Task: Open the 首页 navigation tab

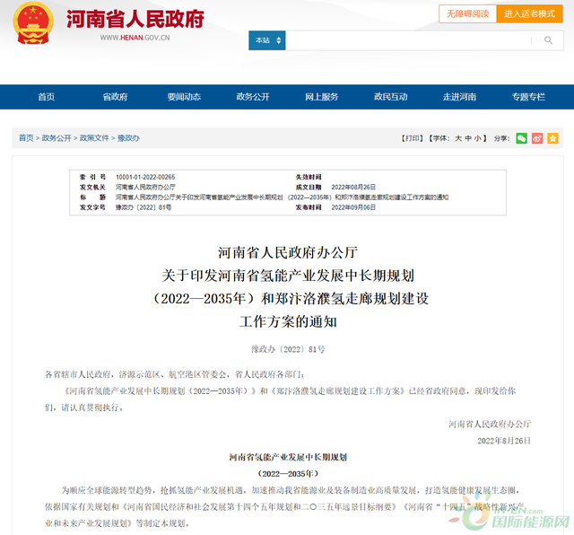Action: click(x=46, y=97)
